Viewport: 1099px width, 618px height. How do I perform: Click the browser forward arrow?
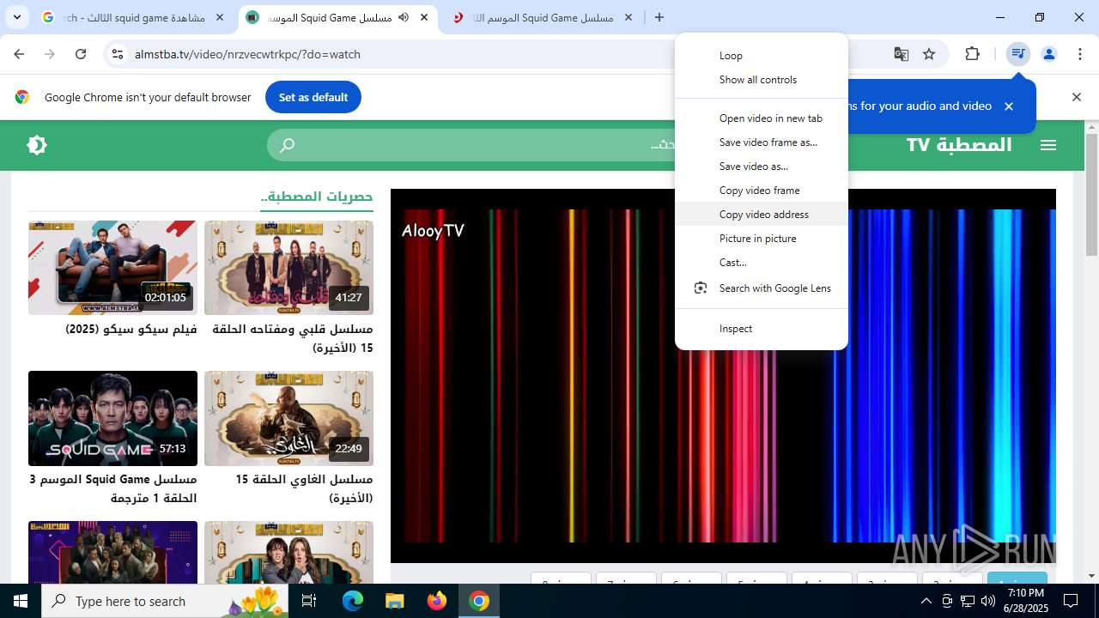click(x=50, y=54)
